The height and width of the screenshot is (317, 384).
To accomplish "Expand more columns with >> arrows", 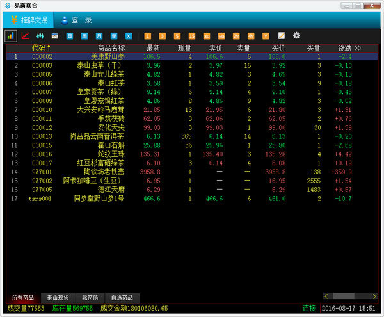I will (358, 48).
